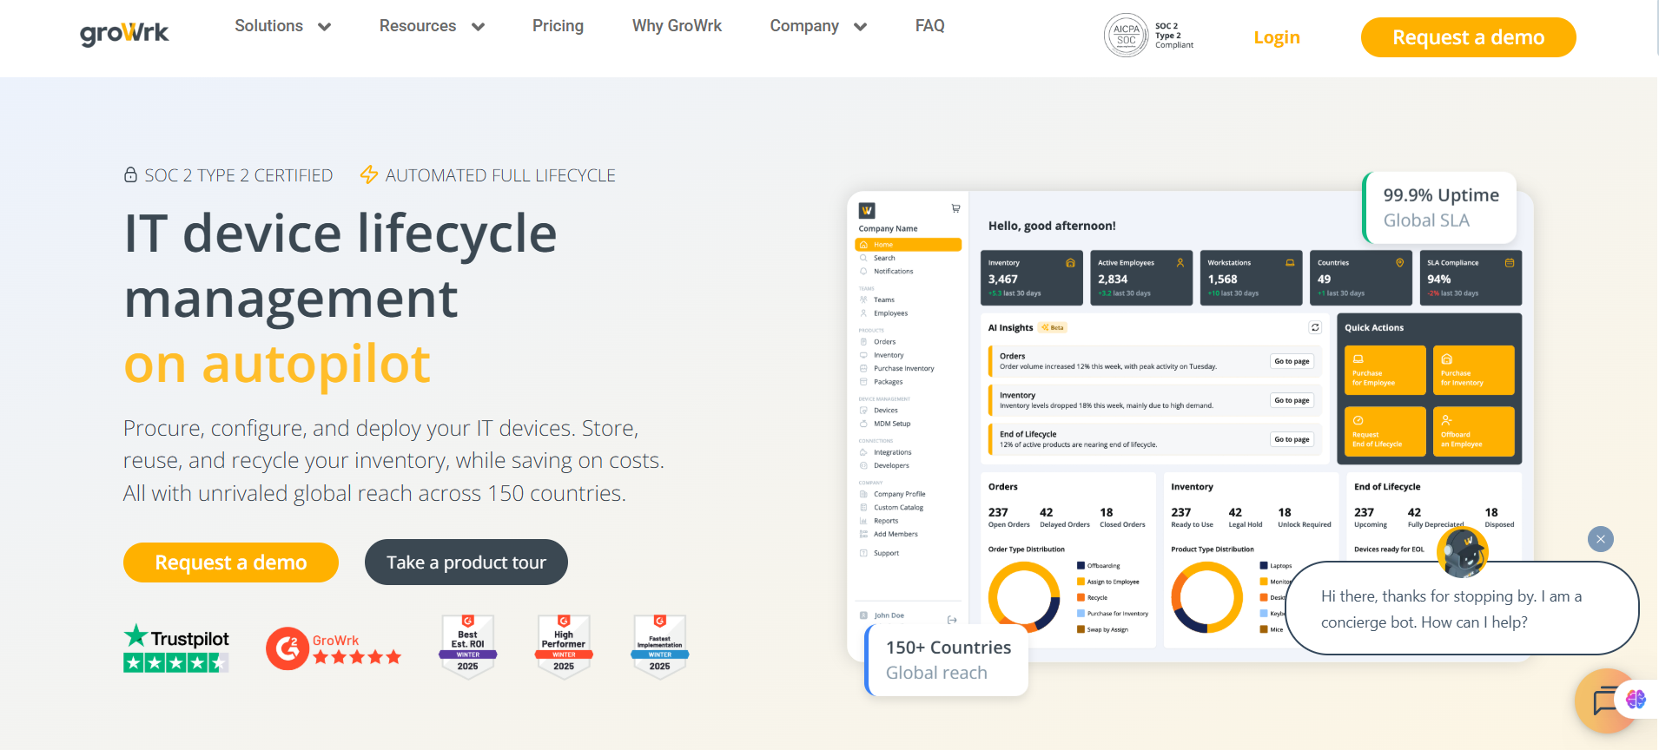
Task: Click the G2 GroWrk five-star badge
Action: 334,648
